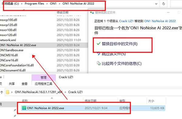182x119 pixels.
Task: Open the 管理 ribbon tab in lower window
Action: pyautogui.click(x=44, y=78)
